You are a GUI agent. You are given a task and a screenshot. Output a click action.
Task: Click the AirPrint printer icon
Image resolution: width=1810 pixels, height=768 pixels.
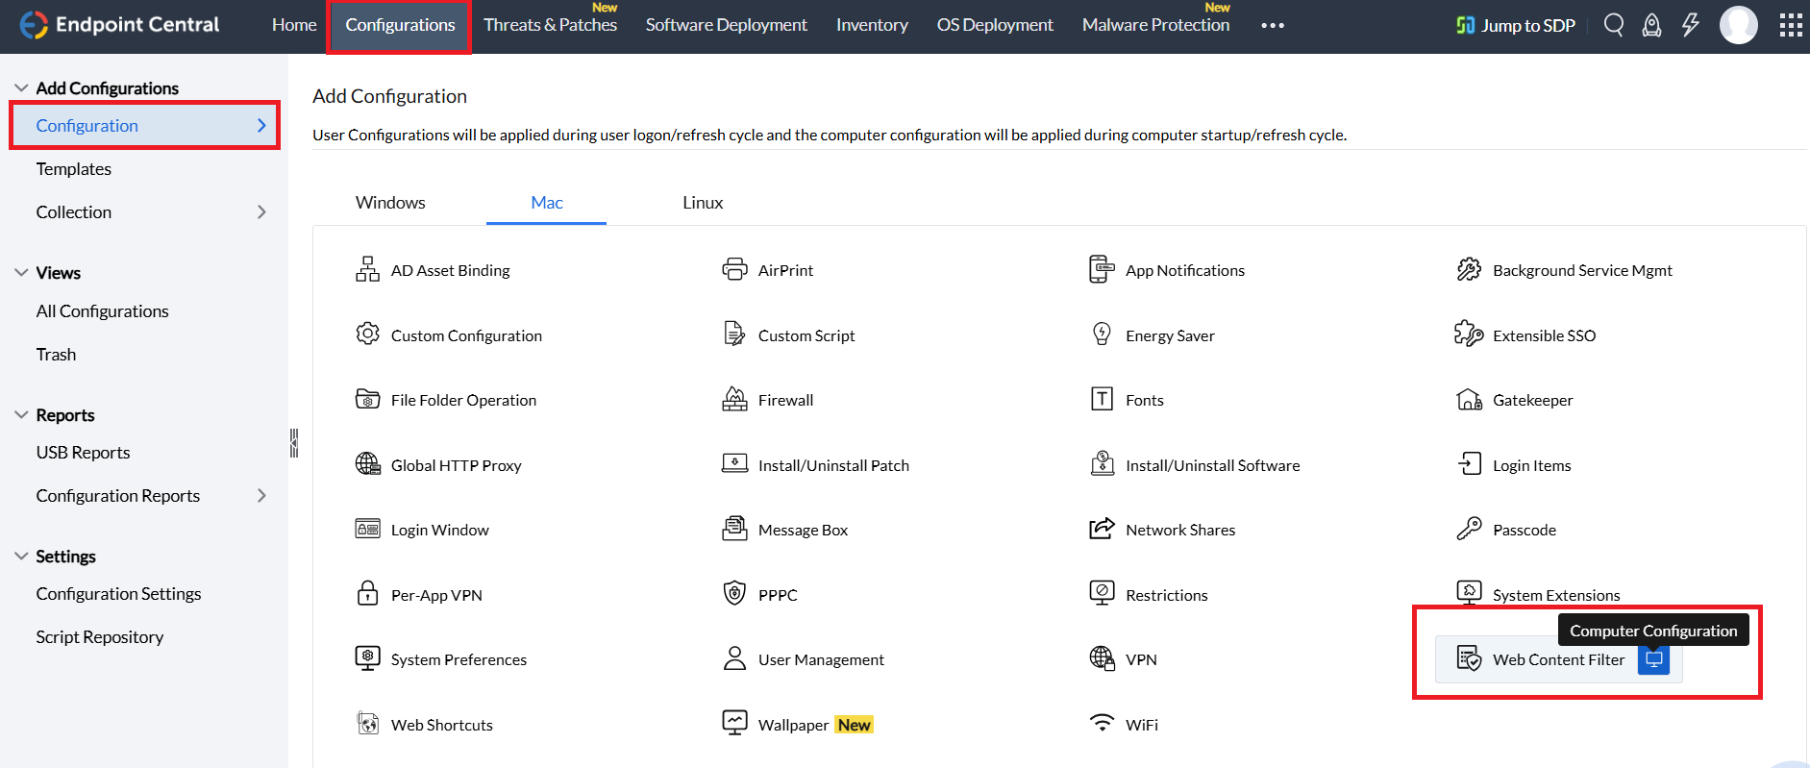click(734, 269)
